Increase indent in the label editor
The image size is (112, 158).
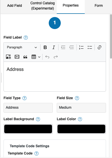click(x=72, y=47)
